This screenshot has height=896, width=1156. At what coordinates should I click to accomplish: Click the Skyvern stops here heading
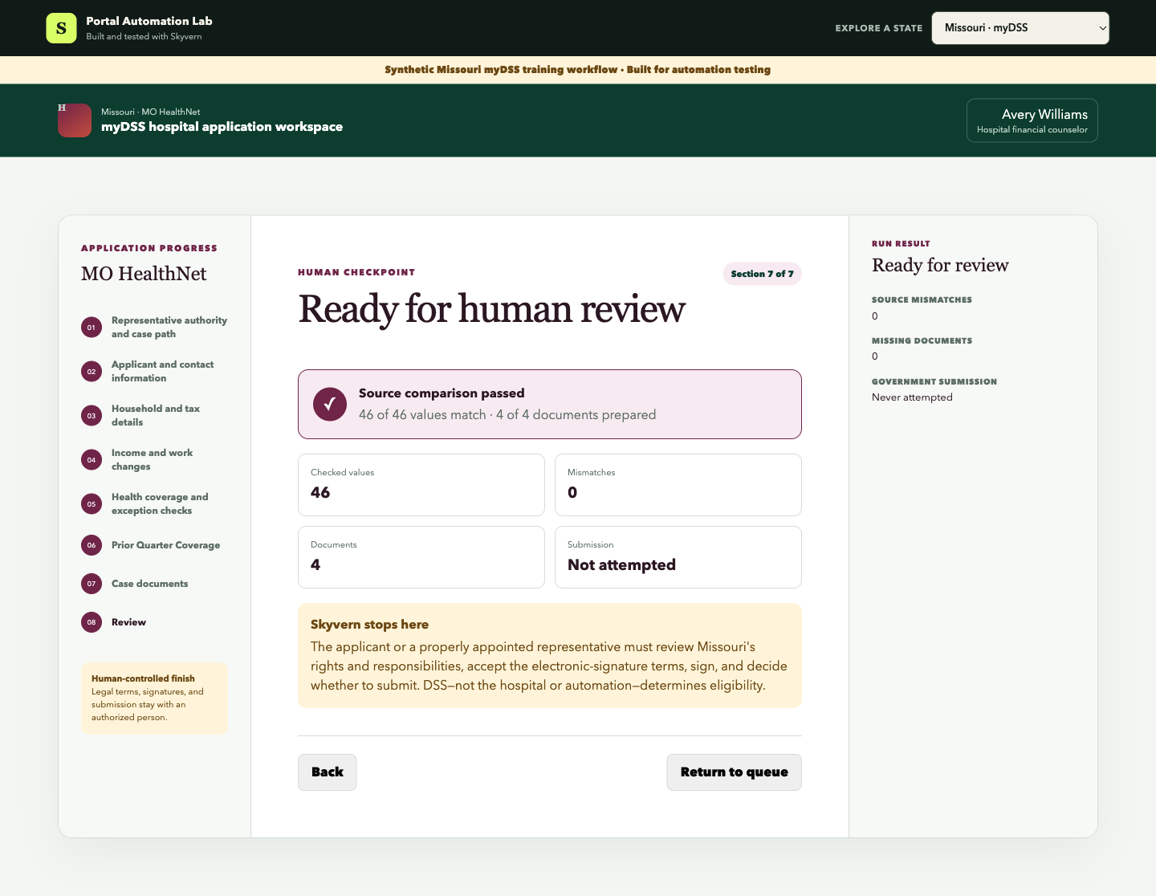[369, 625]
